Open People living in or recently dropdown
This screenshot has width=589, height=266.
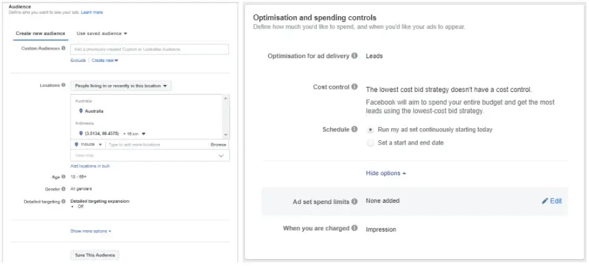pos(121,86)
